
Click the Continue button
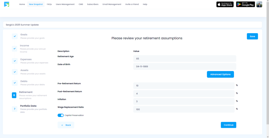tap(228, 125)
